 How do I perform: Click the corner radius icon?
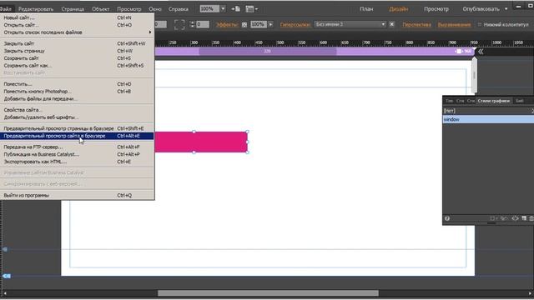tap(179, 24)
